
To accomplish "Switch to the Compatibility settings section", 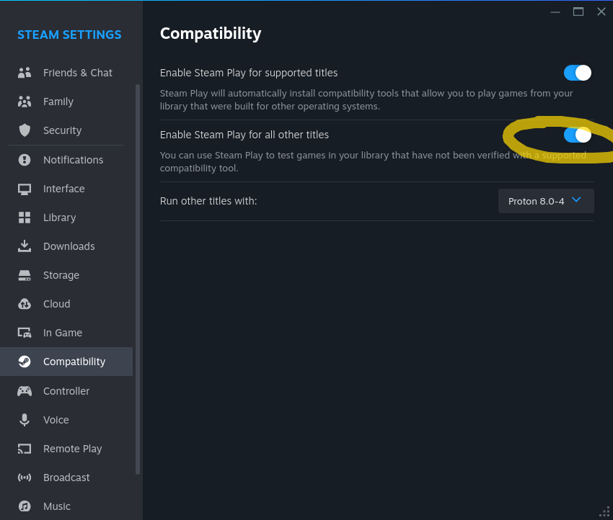I will 74,361.
